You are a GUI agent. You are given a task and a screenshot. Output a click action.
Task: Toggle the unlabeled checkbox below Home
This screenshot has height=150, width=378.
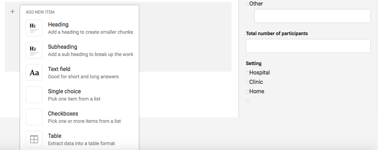(248, 101)
